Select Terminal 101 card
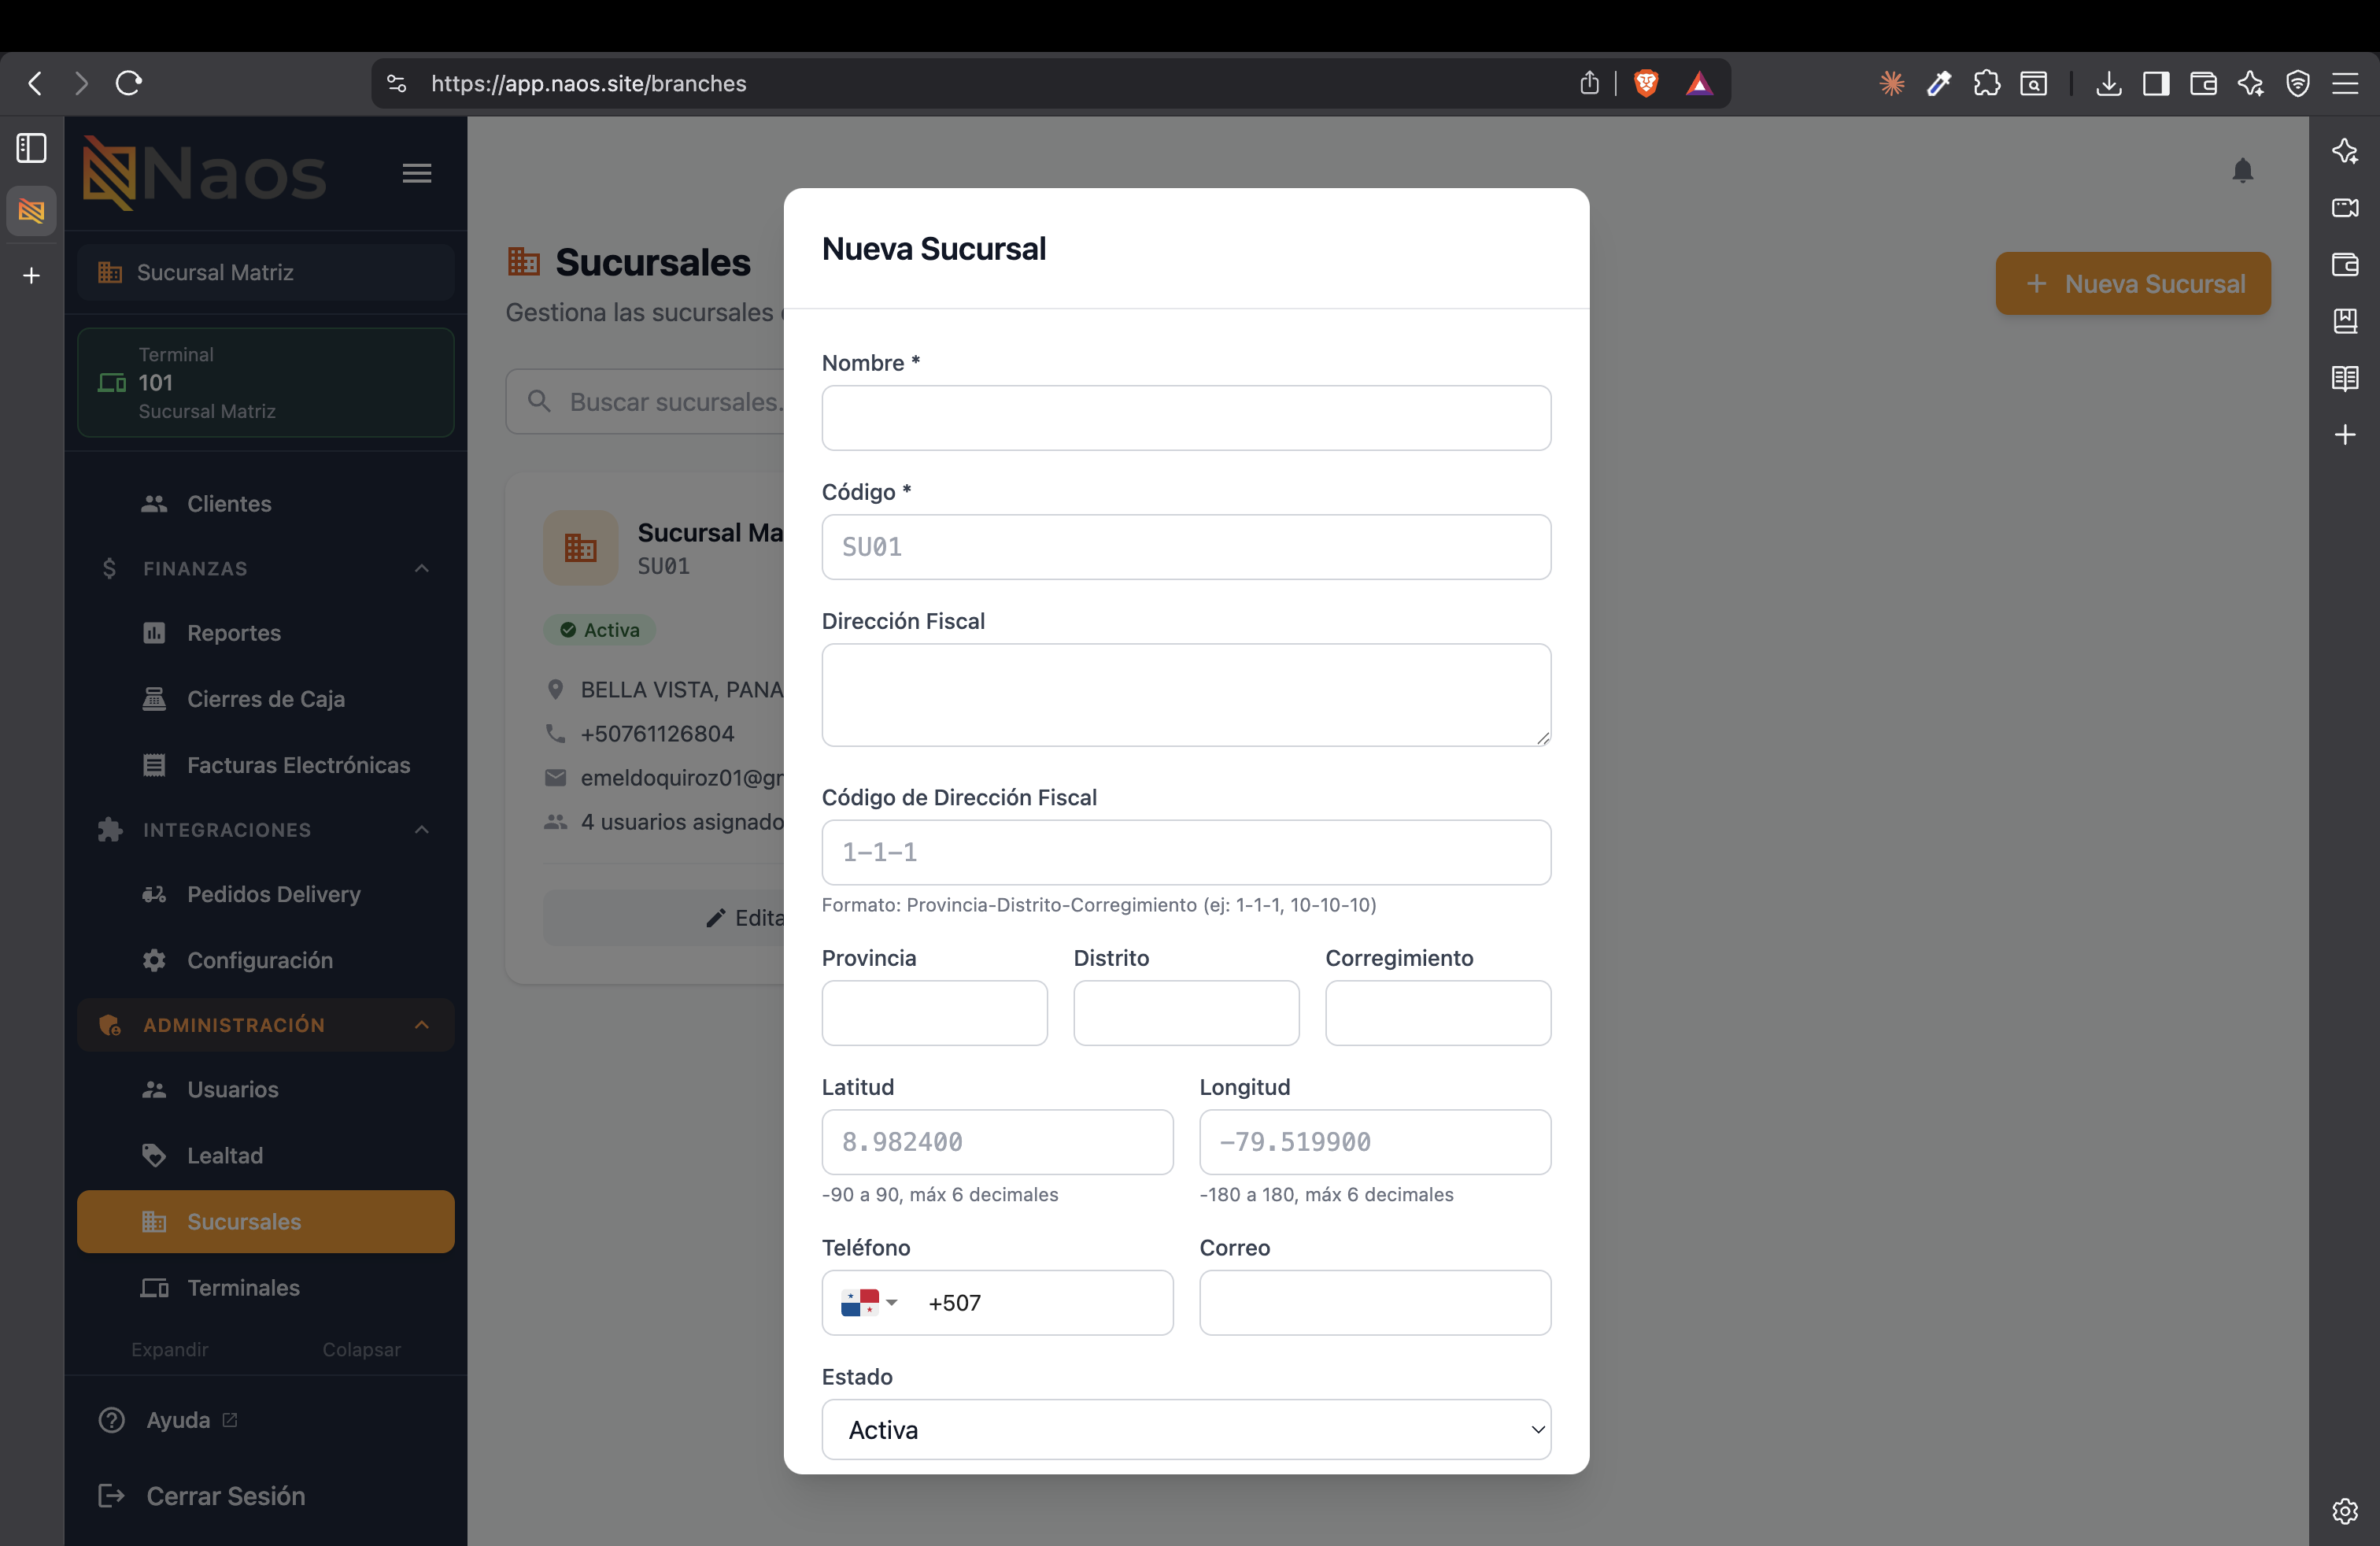Image resolution: width=2380 pixels, height=1546 pixels. coord(266,383)
